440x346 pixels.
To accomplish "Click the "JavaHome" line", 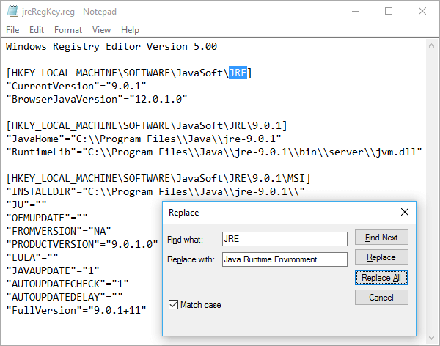I will pos(144,139).
